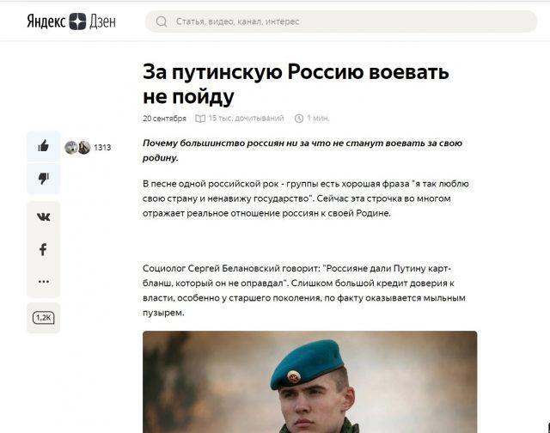This screenshot has height=433, width=550.
Task: Dislike the article with thumbs down
Action: [44, 179]
